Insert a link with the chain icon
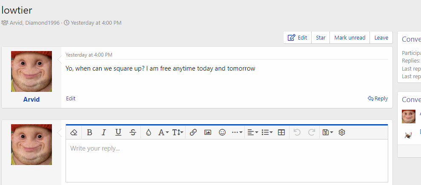 [x=193, y=132]
